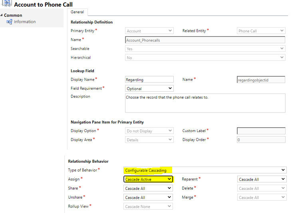Click the relationship icon beside the title
294x213 pixels.
7,3
